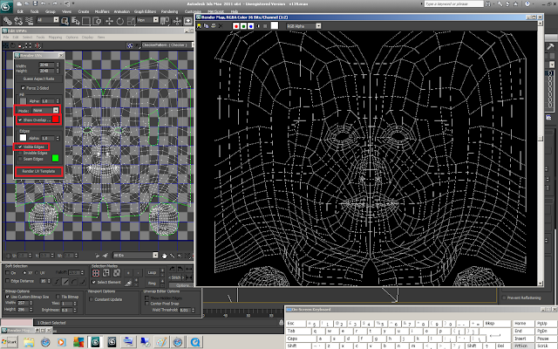
Task: Click the QuickTime icon in the taskbar
Action: [x=195, y=342]
